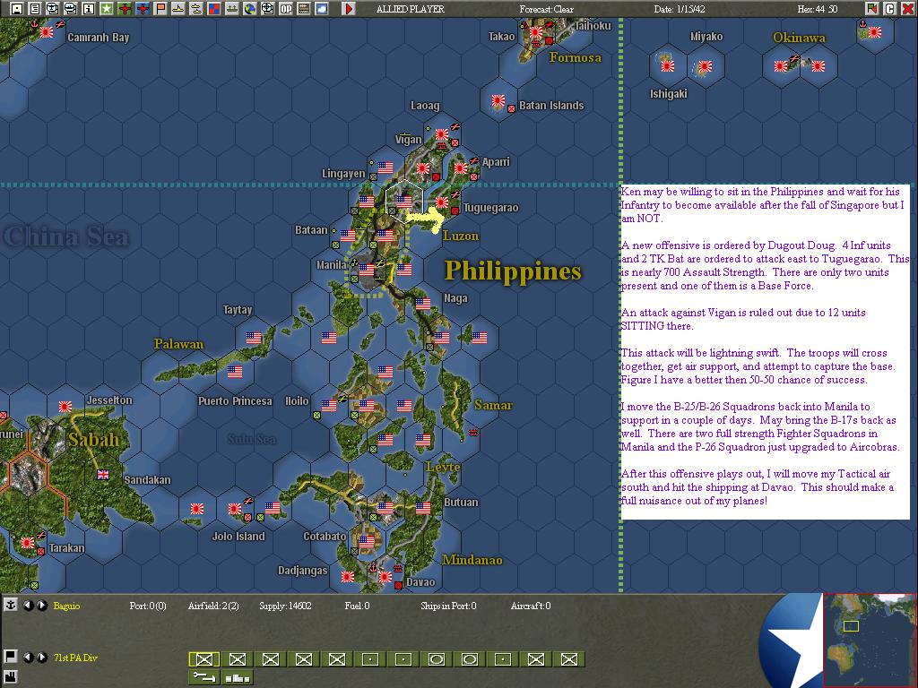Select the Japanese flag at Ishigaki
918x688 pixels.
667,66
